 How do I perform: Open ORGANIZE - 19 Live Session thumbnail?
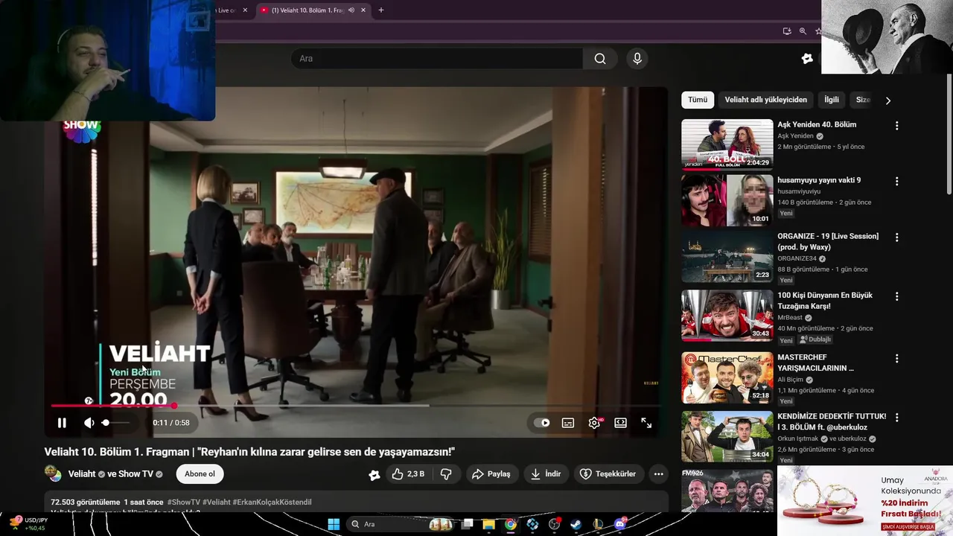[x=727, y=256]
